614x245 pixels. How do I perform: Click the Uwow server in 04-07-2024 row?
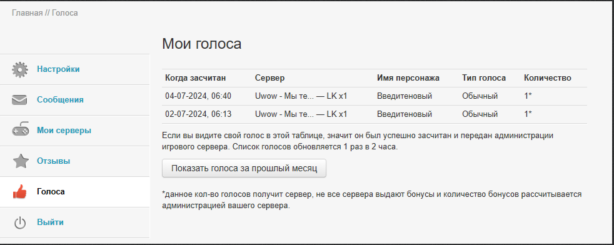pyautogui.click(x=301, y=96)
